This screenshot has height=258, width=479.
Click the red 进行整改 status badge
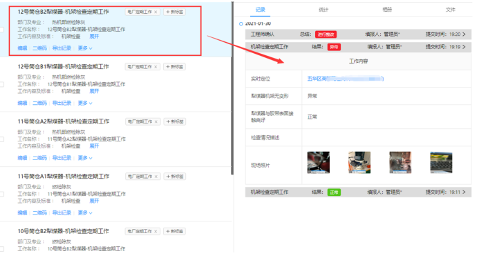(326, 34)
